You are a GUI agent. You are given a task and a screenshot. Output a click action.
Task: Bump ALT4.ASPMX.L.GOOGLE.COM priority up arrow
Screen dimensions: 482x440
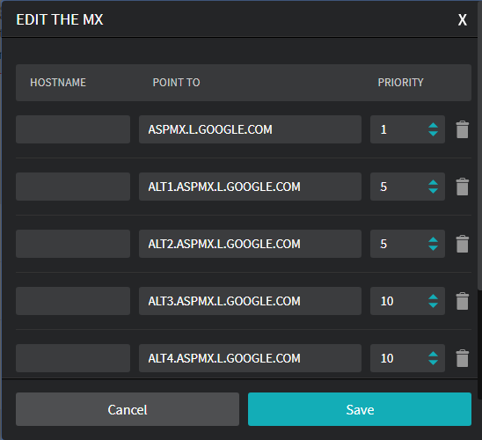tap(433, 355)
